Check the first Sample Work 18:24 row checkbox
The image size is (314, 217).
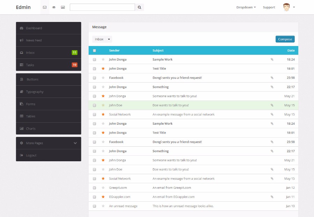click(95, 60)
